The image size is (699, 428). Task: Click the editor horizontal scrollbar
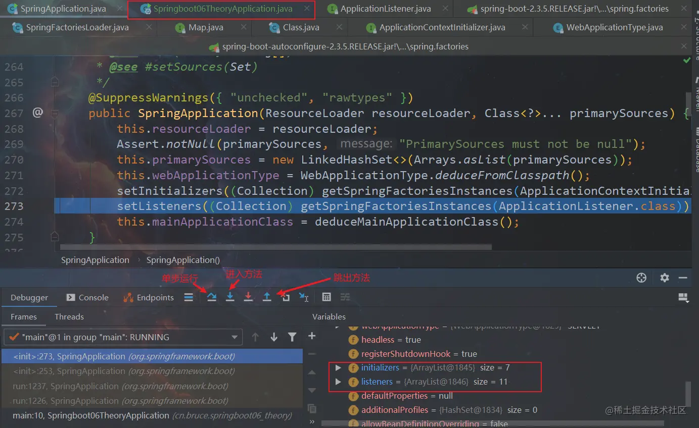[x=275, y=247]
